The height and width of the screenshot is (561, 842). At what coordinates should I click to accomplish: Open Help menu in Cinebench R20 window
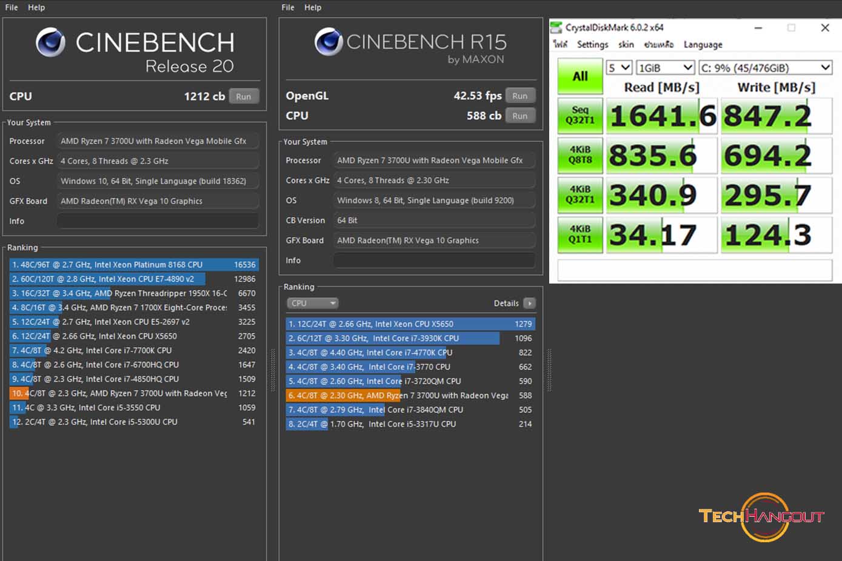(36, 7)
